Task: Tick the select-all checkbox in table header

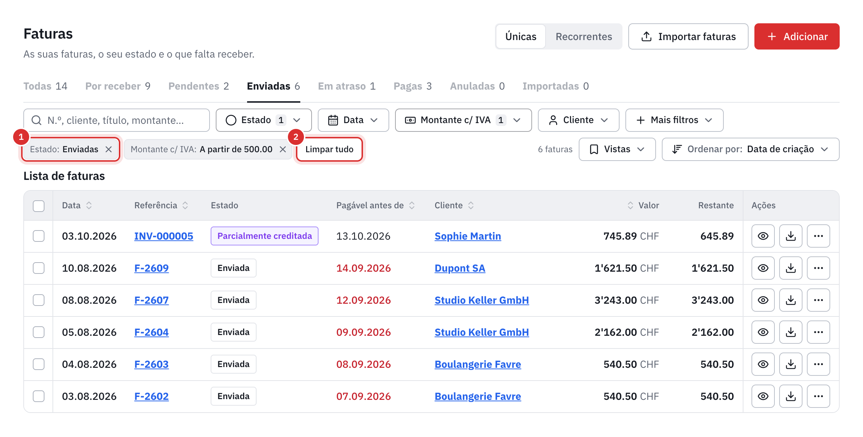Action: 39,206
